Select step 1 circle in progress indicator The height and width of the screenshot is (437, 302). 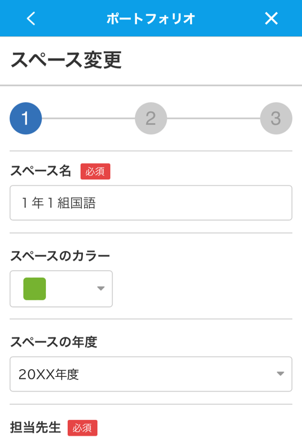26,118
